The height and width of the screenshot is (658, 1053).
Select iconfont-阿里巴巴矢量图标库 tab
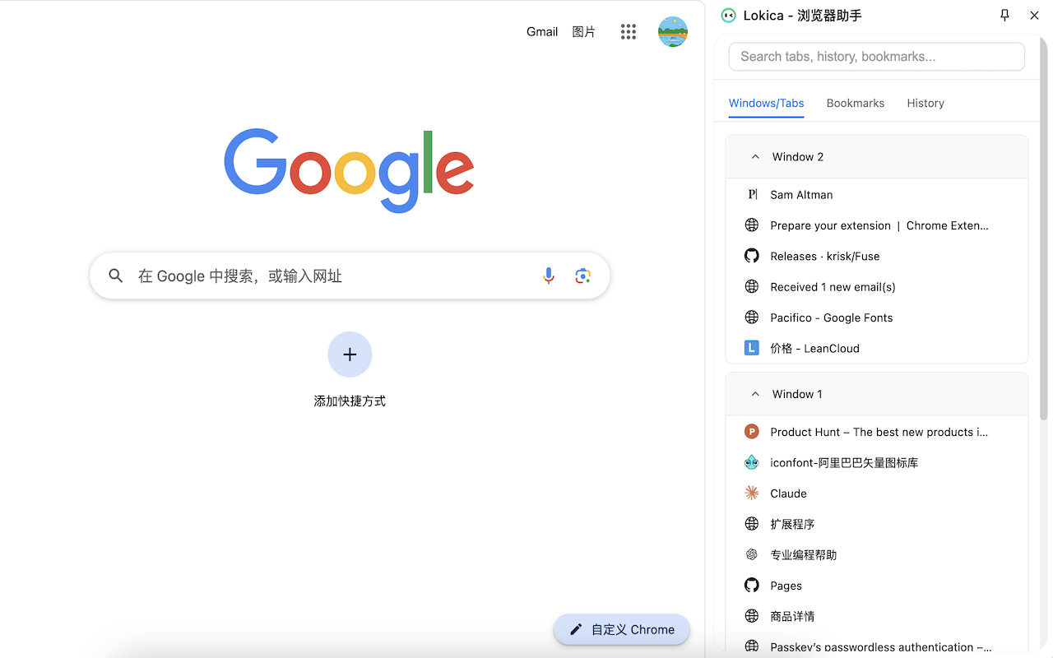click(877, 462)
